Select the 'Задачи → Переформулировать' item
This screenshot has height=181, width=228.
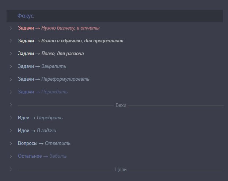[x=54, y=79]
